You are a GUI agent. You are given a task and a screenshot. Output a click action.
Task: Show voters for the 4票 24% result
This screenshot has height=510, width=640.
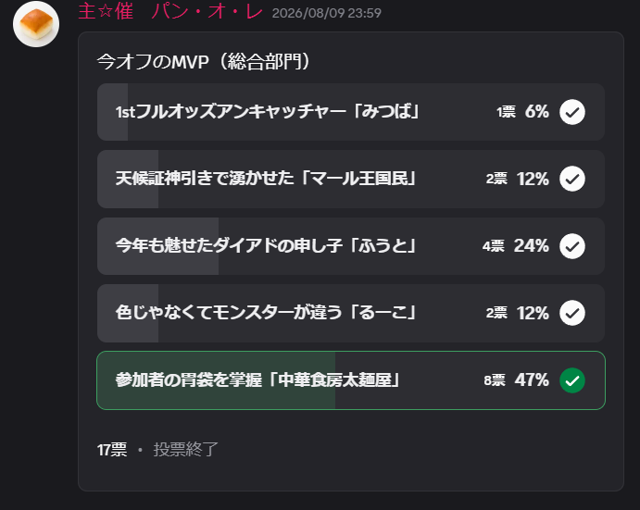click(x=516, y=246)
